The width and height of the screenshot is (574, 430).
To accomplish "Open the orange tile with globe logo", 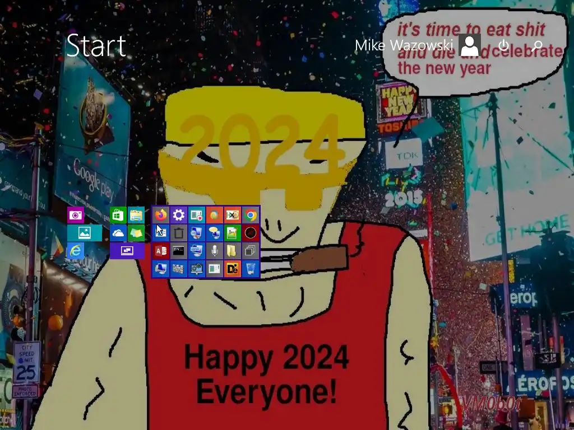I will click(x=215, y=215).
